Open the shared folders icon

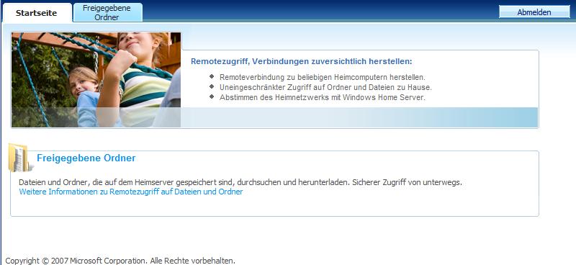point(19,158)
